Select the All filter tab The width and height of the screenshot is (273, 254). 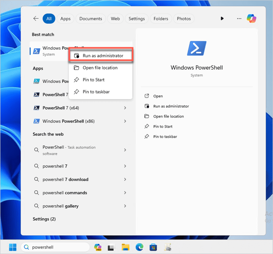49,19
